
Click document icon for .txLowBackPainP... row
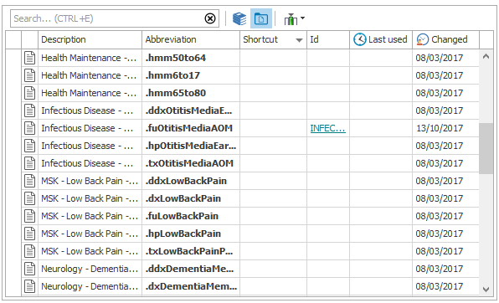29,251
